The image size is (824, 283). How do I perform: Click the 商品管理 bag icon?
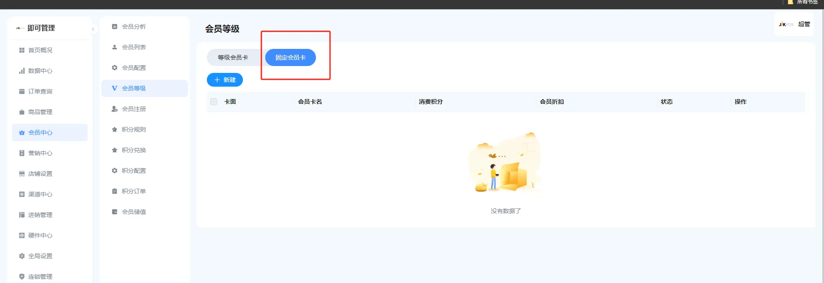point(22,112)
